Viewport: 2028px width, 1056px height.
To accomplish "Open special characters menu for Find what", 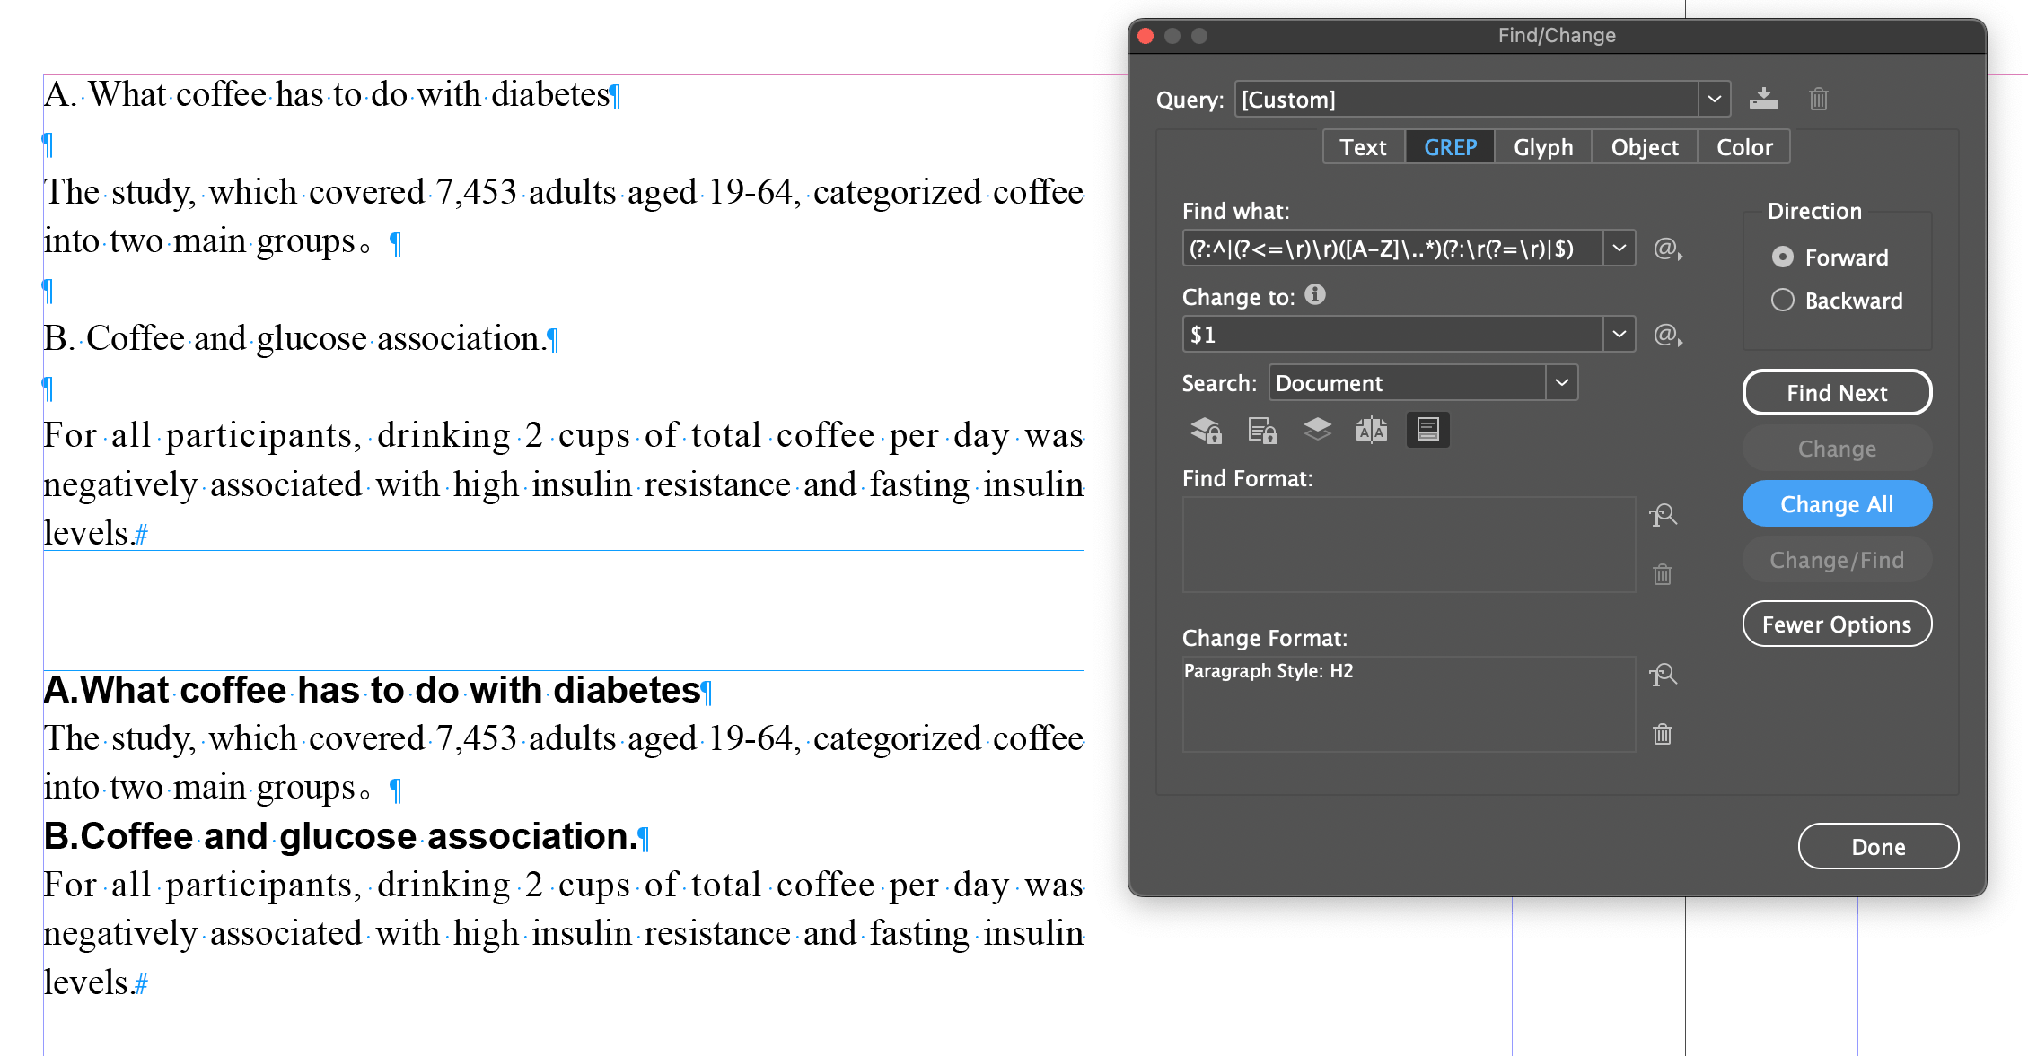I will point(1667,249).
